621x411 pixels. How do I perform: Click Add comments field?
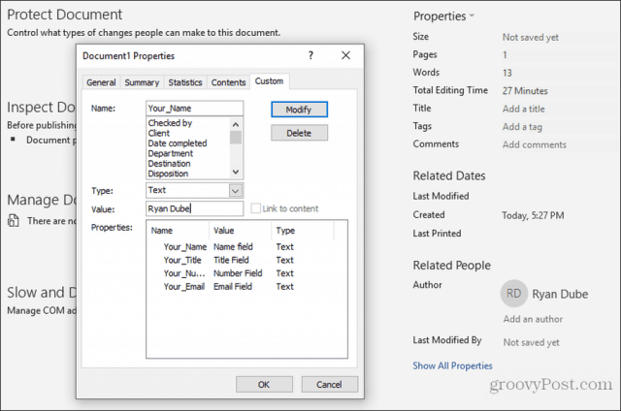[x=535, y=144]
